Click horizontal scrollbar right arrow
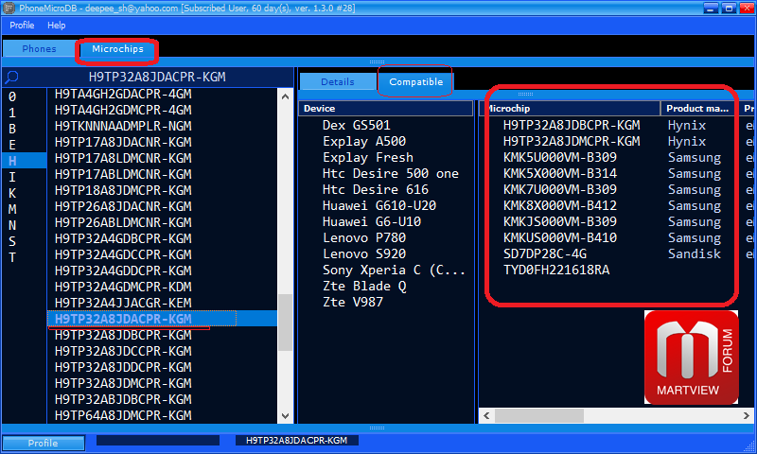757x454 pixels. click(747, 415)
